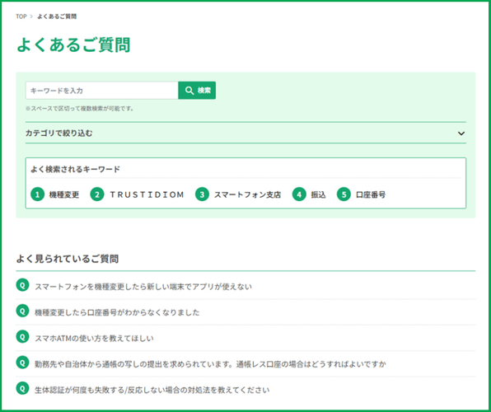The width and height of the screenshot is (491, 412).
Task: Click the よくあるご質問 breadcrumb text
Action: pyautogui.click(x=57, y=16)
